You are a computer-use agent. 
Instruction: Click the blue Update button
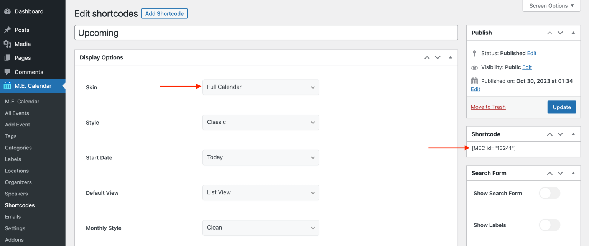561,107
